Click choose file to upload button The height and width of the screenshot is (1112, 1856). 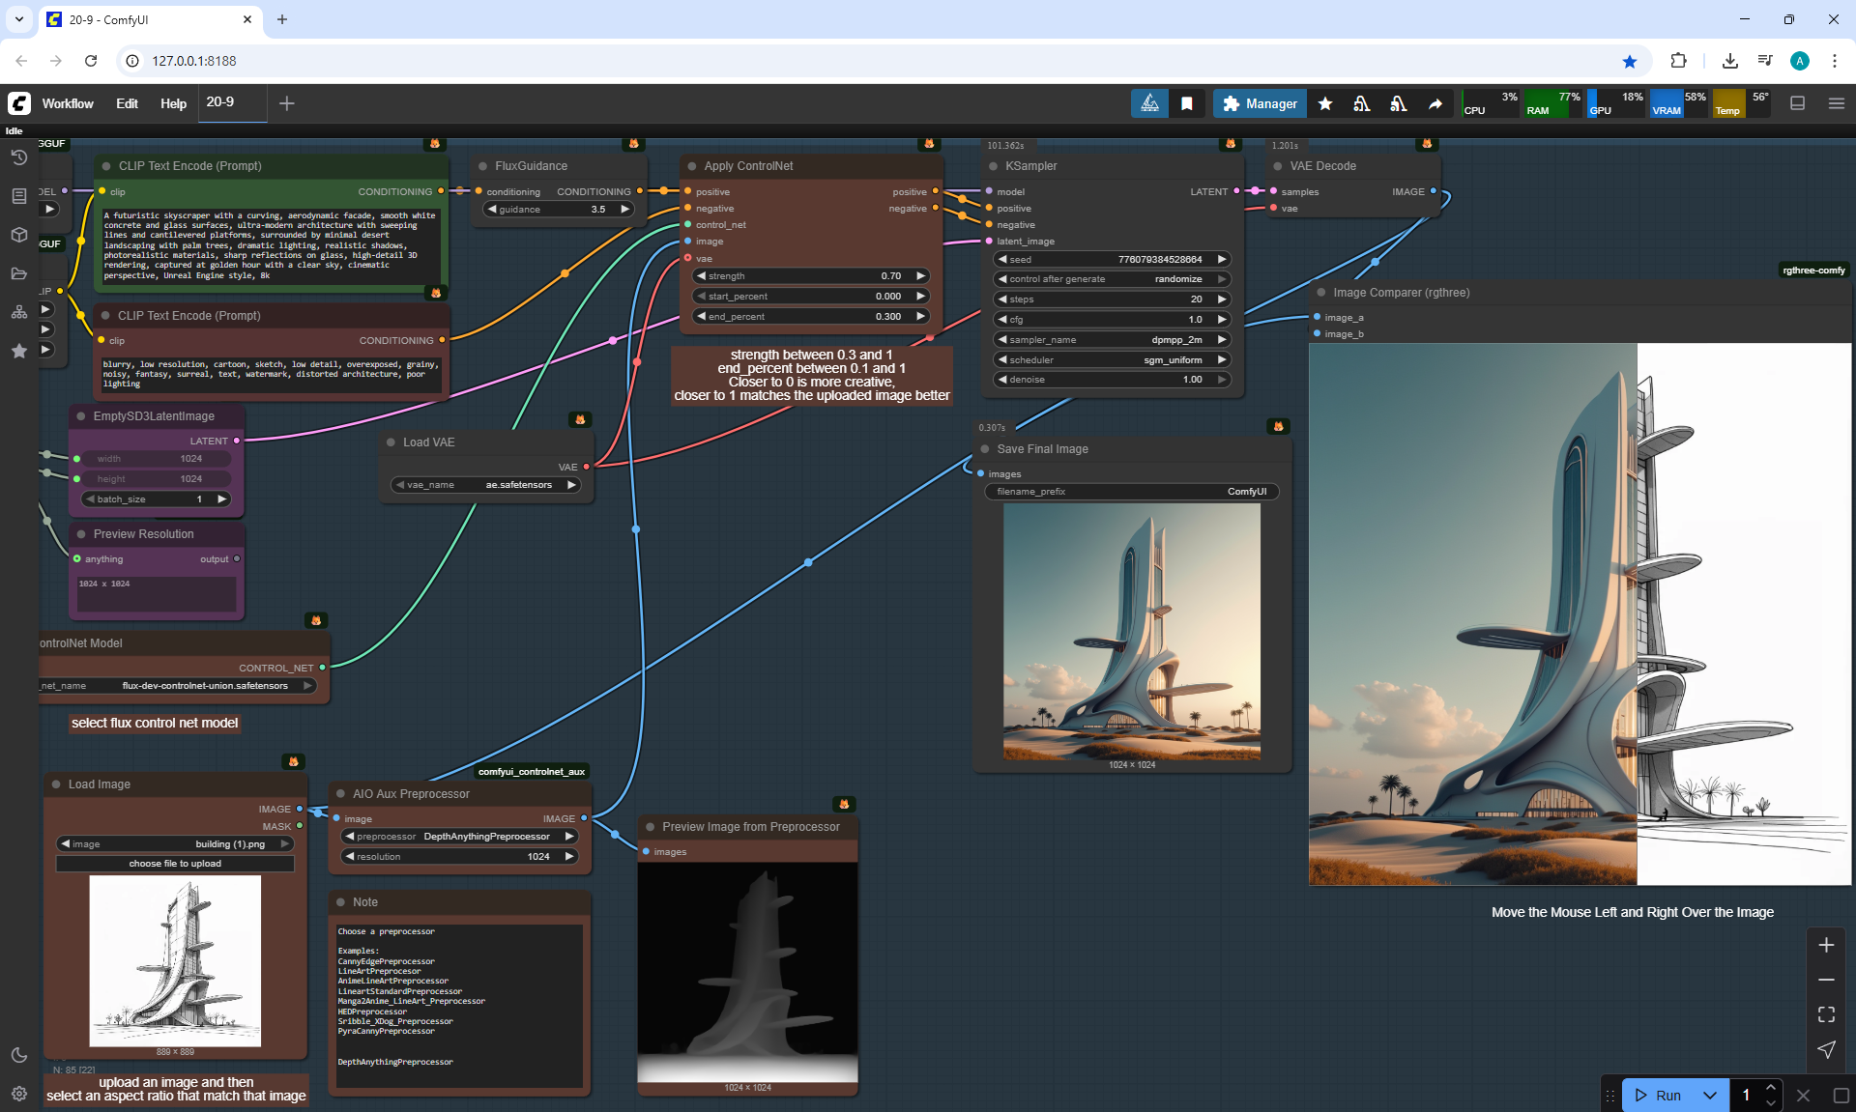click(175, 864)
